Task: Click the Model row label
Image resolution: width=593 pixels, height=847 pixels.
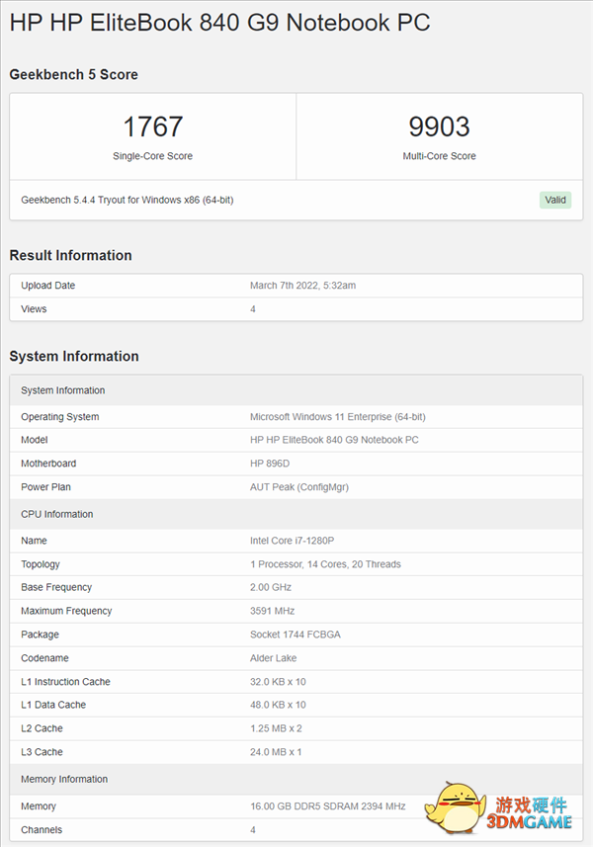Action: point(35,440)
